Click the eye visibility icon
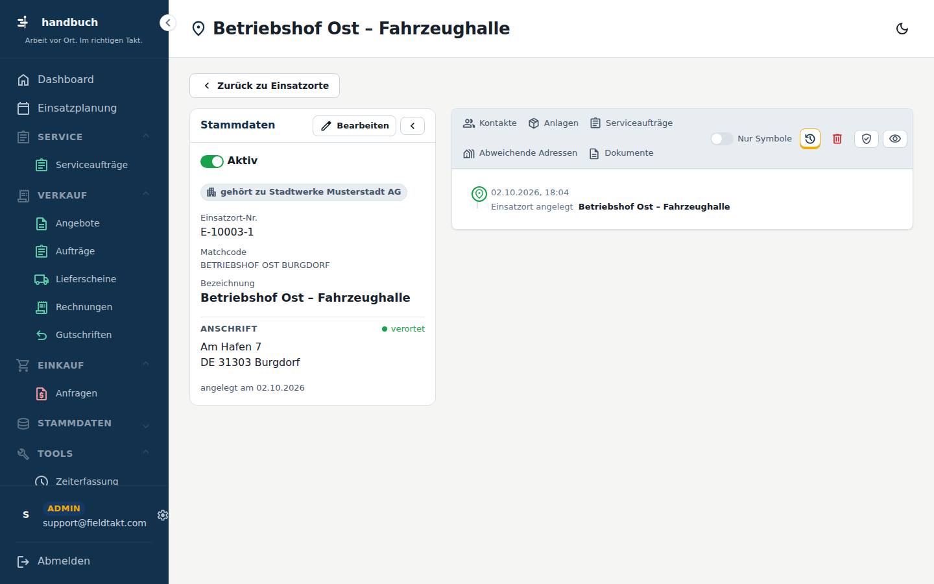 click(x=895, y=139)
